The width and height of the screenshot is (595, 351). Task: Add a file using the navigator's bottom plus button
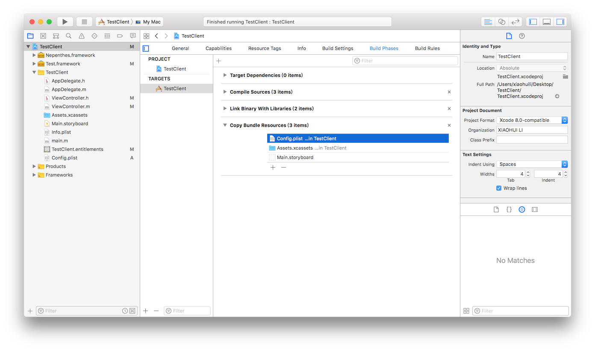[30, 311]
